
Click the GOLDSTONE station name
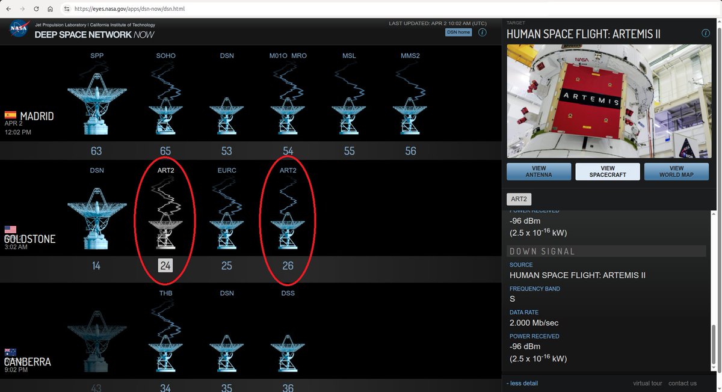tap(29, 239)
